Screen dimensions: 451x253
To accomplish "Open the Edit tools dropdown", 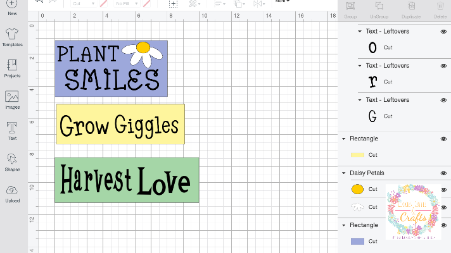I will 194,4.
